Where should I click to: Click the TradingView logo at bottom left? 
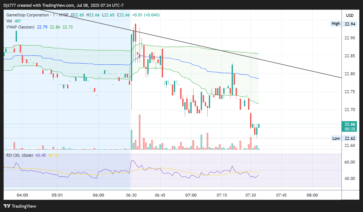pyautogui.click(x=20, y=206)
